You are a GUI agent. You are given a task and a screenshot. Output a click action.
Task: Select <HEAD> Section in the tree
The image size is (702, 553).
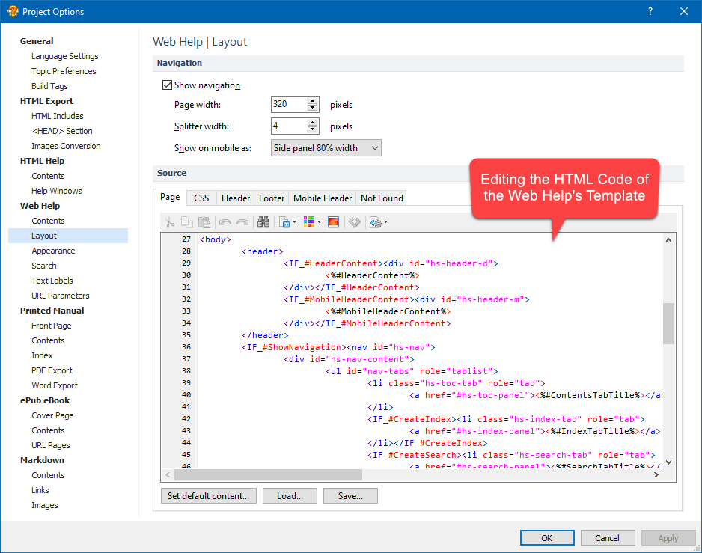(62, 131)
